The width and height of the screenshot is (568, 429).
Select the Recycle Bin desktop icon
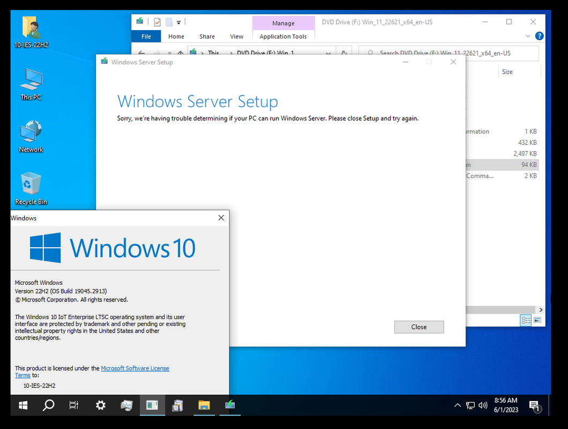[31, 189]
